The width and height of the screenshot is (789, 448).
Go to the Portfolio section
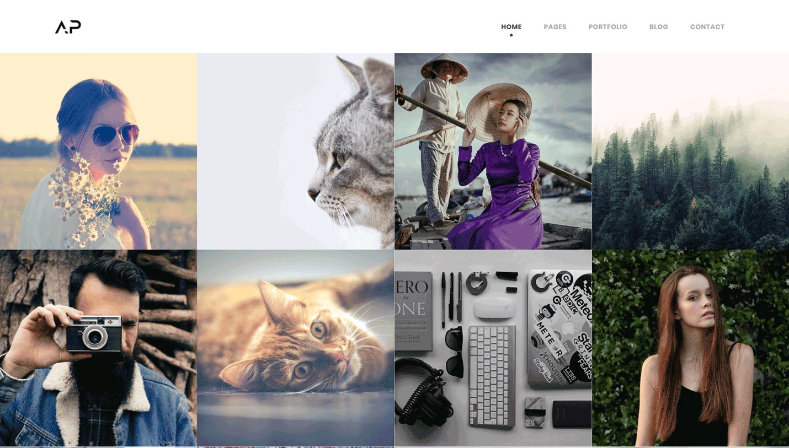607,26
